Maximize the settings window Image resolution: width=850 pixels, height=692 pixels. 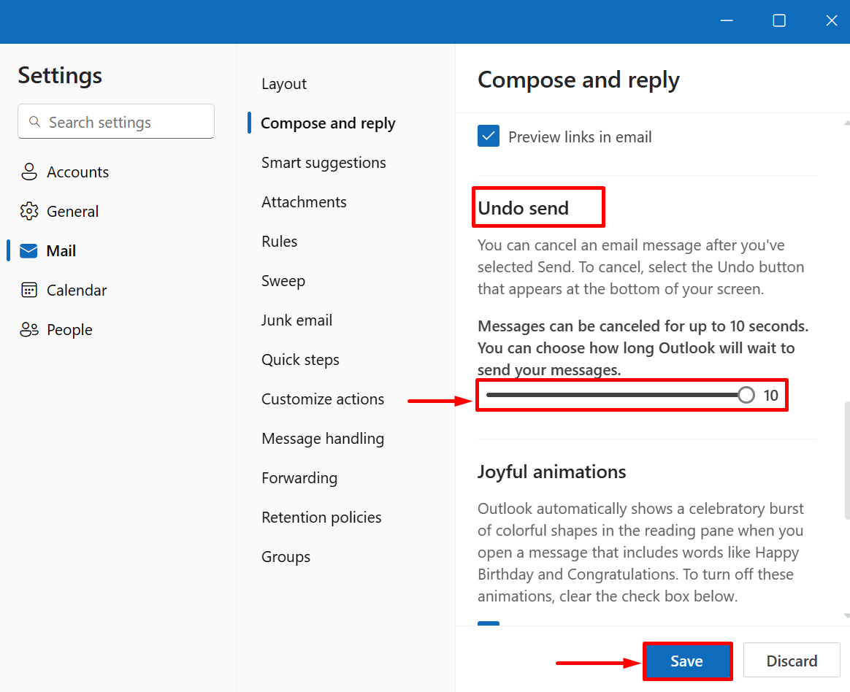pos(779,20)
